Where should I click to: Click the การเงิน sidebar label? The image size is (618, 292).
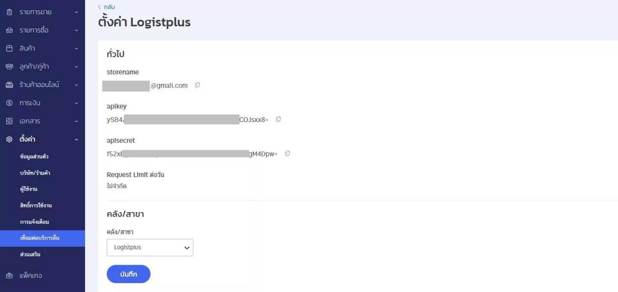[x=30, y=103]
